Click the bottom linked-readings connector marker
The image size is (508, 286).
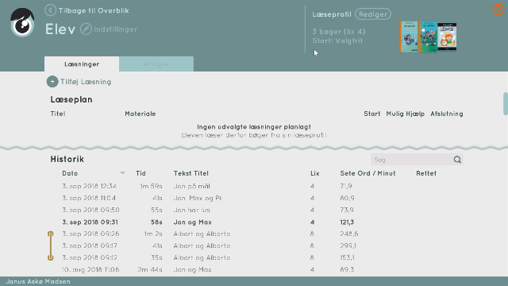coord(51,257)
